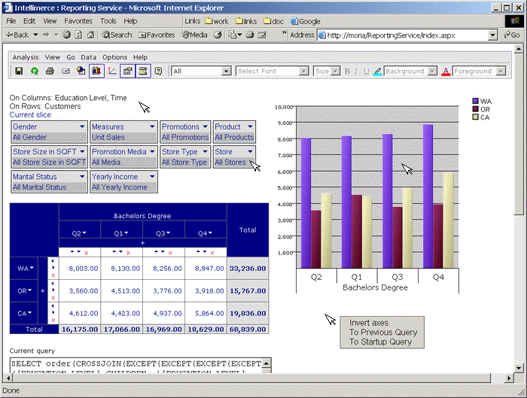Toggle the bar chart display button
The height and width of the screenshot is (398, 527).
96,71
